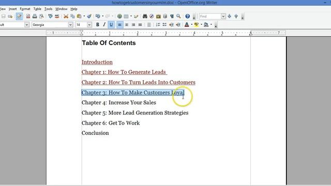Center the text horizontally

[127, 25]
